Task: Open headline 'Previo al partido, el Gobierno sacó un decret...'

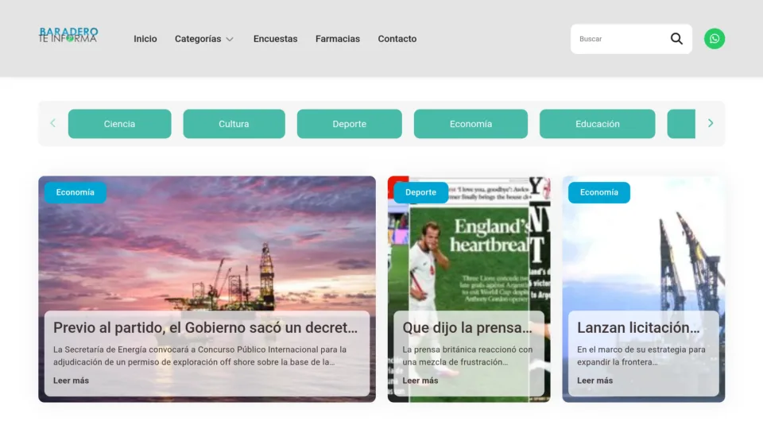Action: 205,328
